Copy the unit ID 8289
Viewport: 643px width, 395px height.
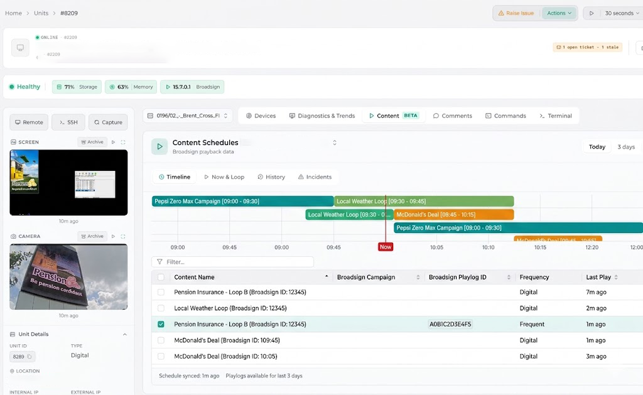pyautogui.click(x=29, y=357)
